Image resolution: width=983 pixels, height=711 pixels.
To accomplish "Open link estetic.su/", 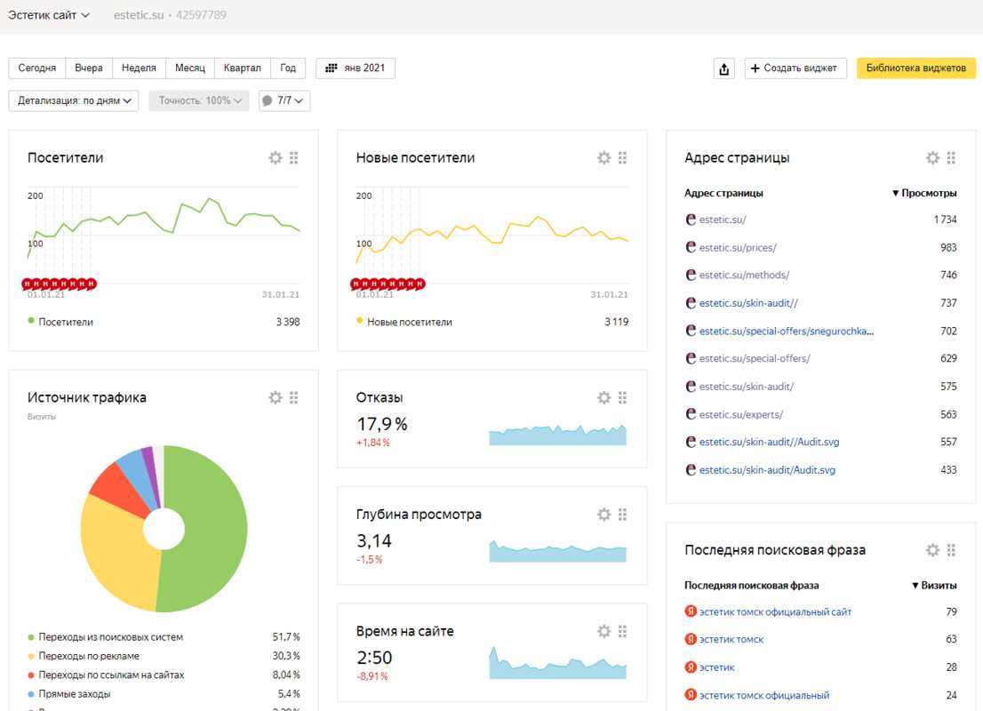I will (723, 220).
